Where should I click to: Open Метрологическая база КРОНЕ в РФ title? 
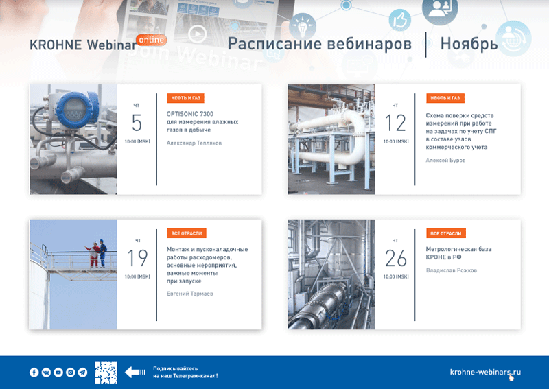458,253
